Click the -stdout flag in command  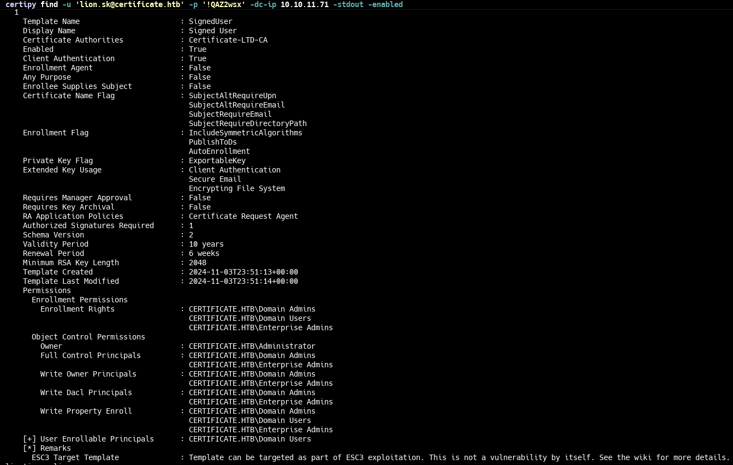(348, 4)
